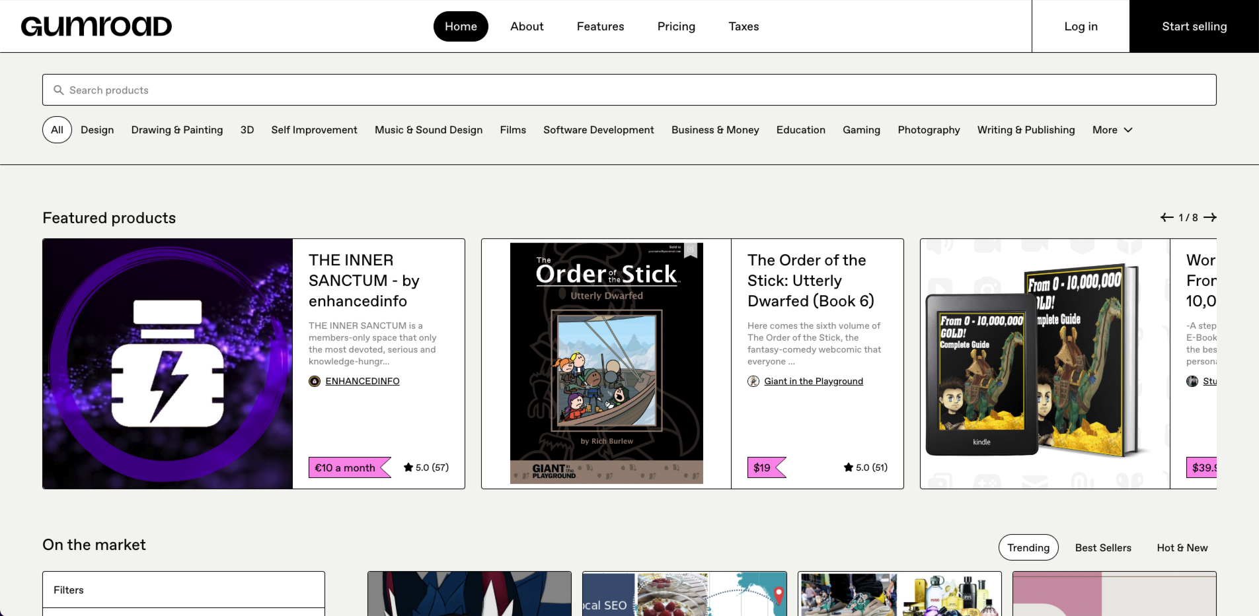Select the 3D category

pos(247,130)
